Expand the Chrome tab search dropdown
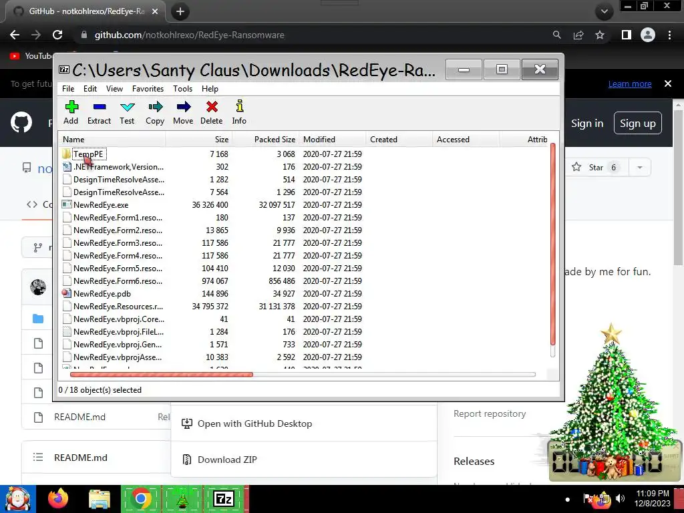 [x=604, y=11]
